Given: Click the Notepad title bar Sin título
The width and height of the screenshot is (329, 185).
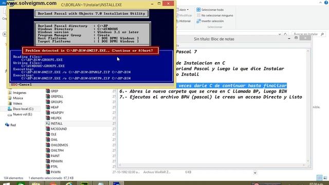Looking at the screenshot, I should tap(214, 39).
